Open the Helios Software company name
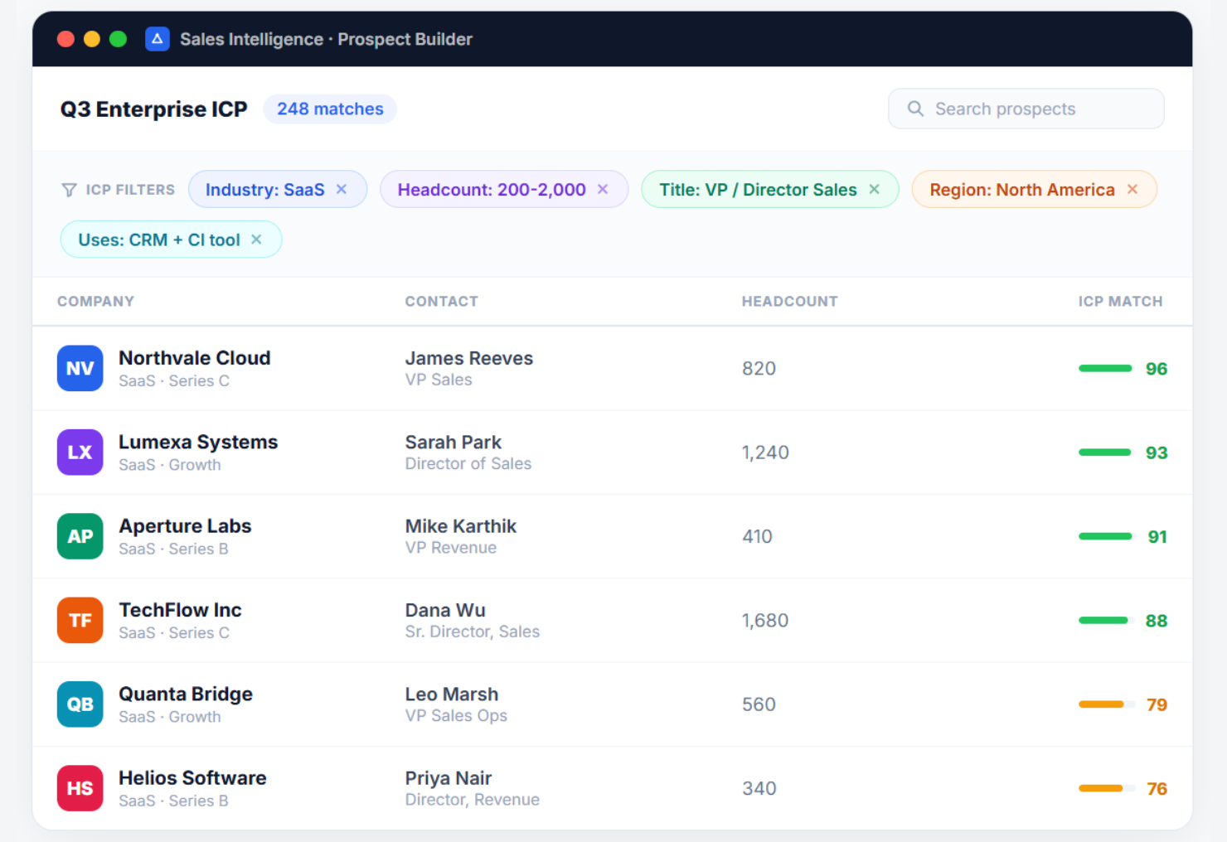Viewport: 1227px width, 842px height. 192,778
